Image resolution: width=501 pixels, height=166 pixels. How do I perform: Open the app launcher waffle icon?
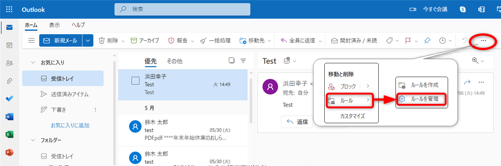(x=9, y=9)
